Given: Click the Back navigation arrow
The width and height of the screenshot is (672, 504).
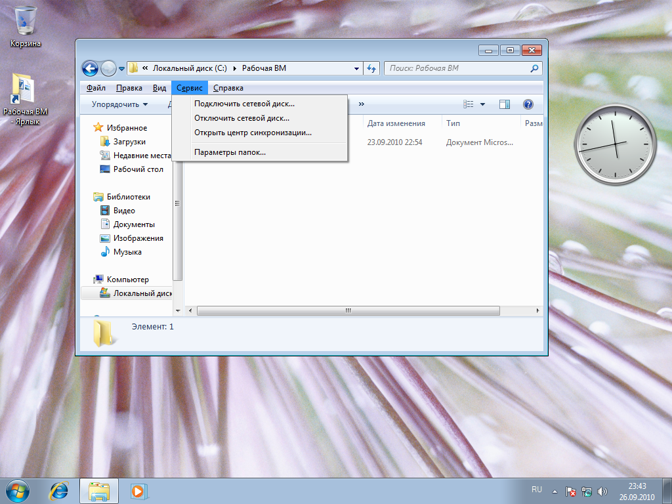Looking at the screenshot, I should coord(90,68).
